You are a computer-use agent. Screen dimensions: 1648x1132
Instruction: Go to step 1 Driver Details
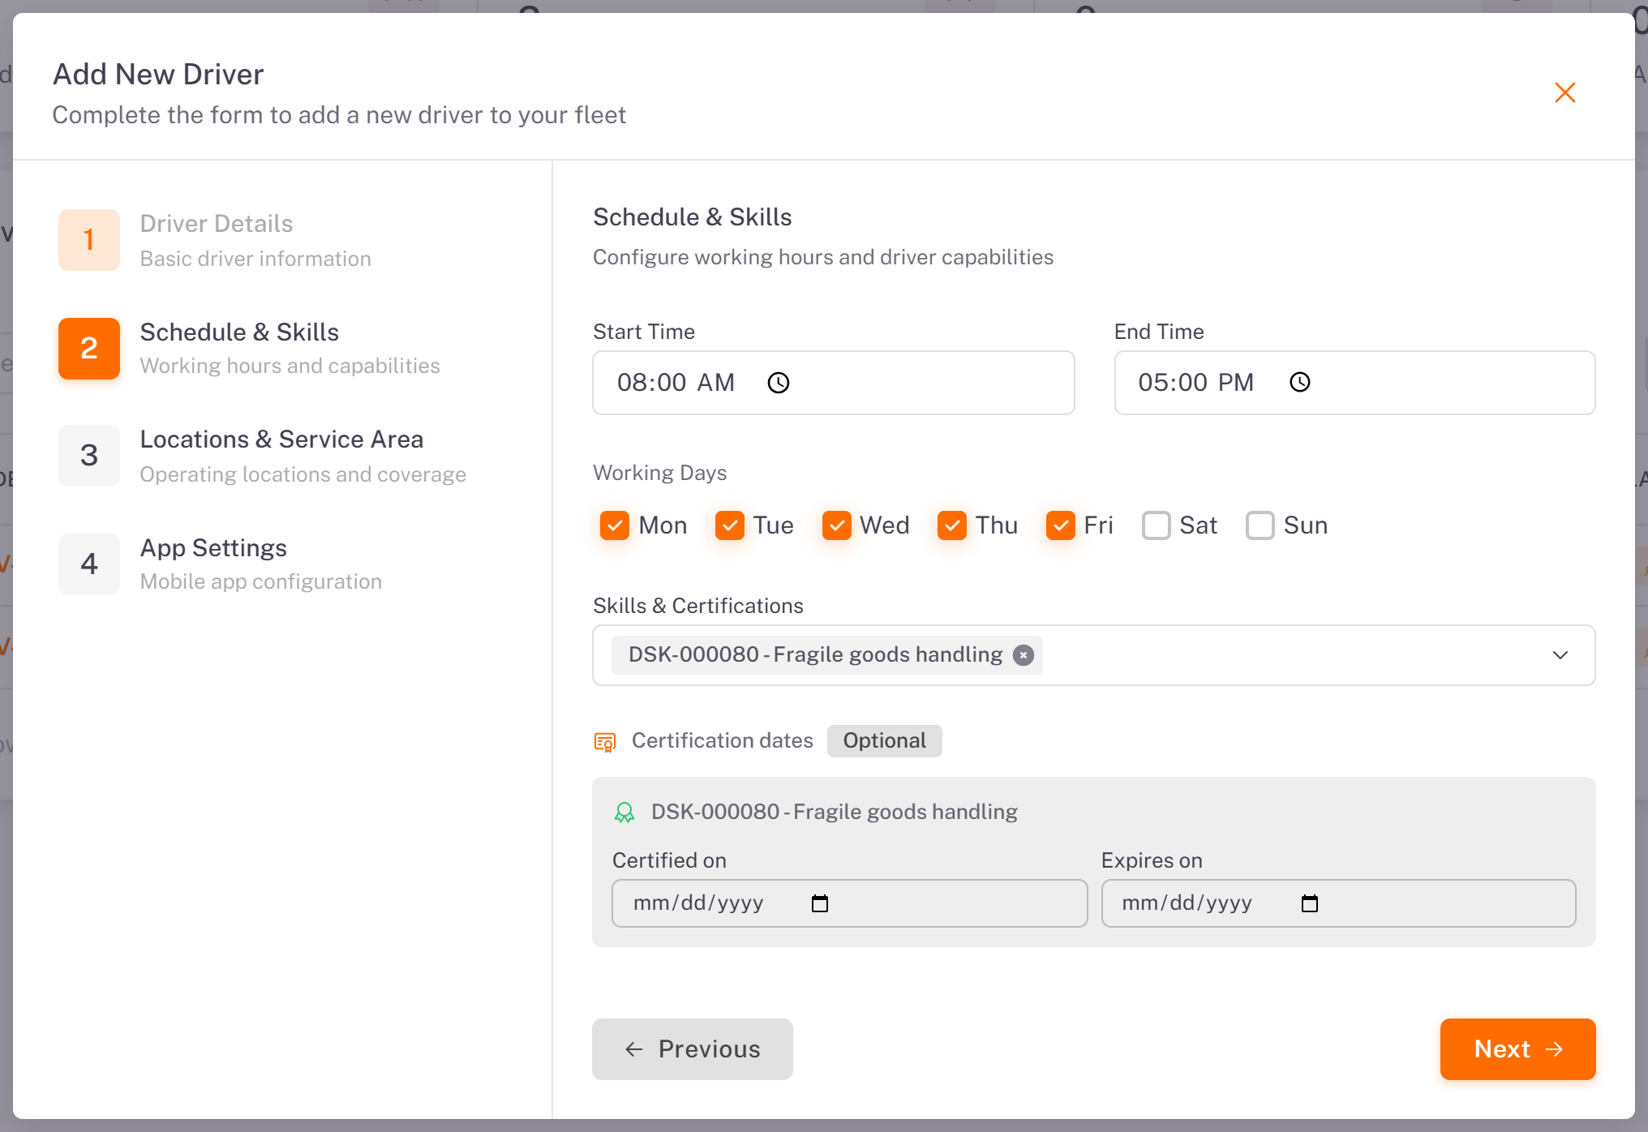coord(215,240)
